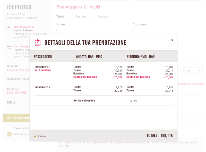Click the Mar 10 mag 2016 date link

pos(24,27)
